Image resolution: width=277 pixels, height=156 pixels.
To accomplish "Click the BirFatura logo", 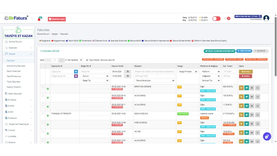I will point(16,18).
